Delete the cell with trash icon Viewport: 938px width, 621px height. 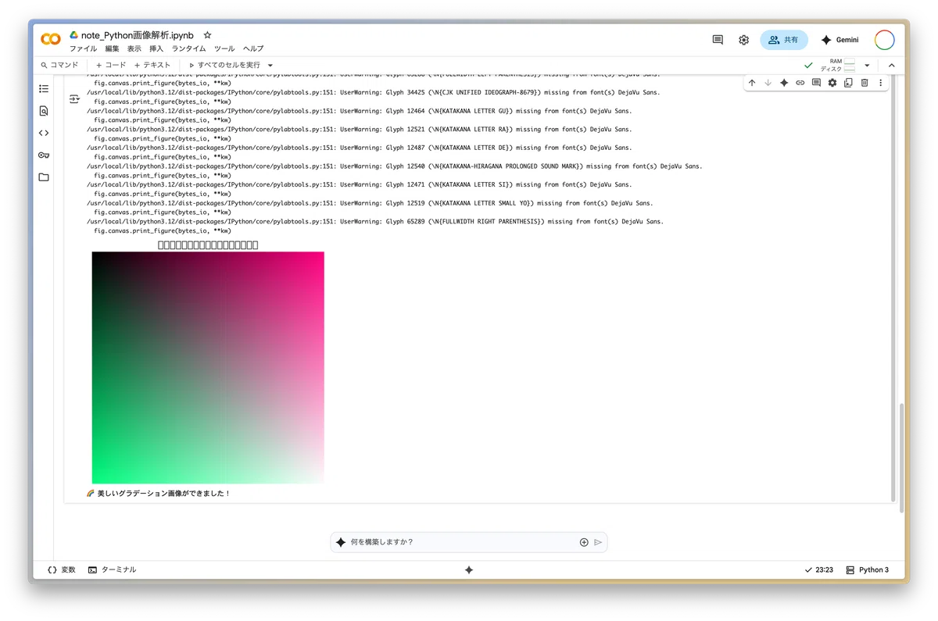[865, 83]
